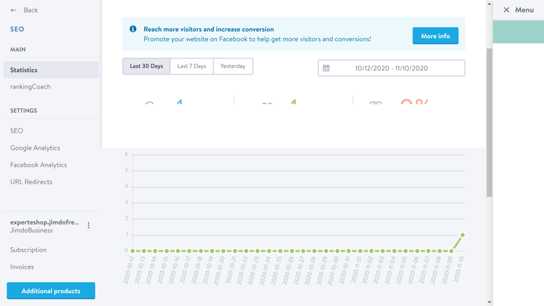This screenshot has width=544, height=306.
Task: Open rankingCoach in the sidebar
Action: pos(30,87)
